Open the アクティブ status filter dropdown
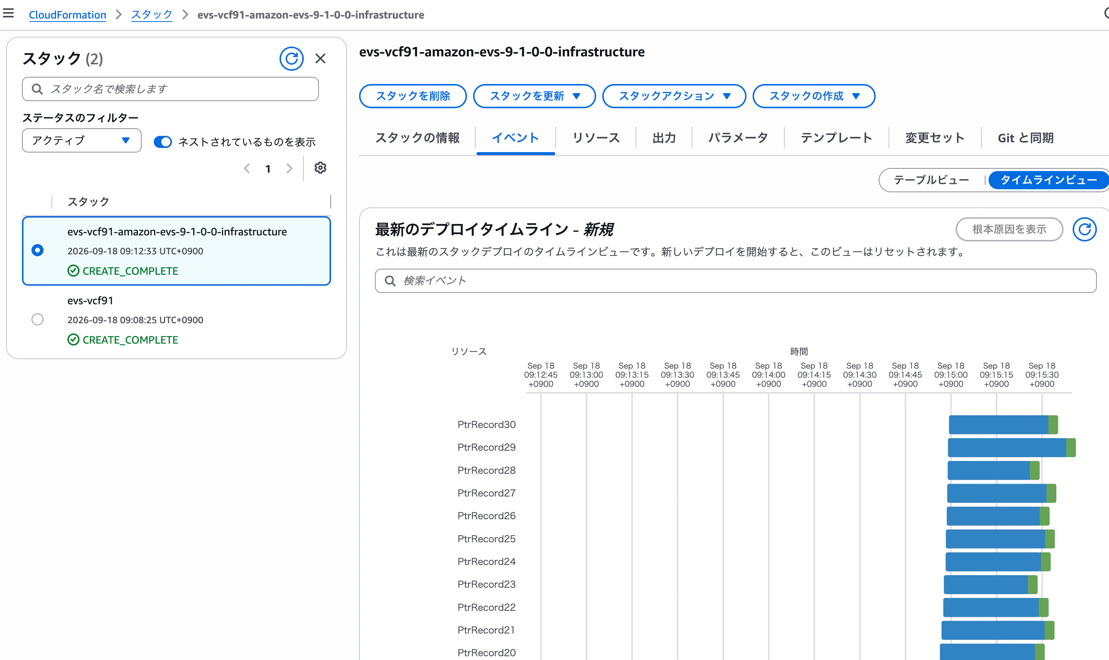The height and width of the screenshot is (660, 1109). tap(82, 140)
